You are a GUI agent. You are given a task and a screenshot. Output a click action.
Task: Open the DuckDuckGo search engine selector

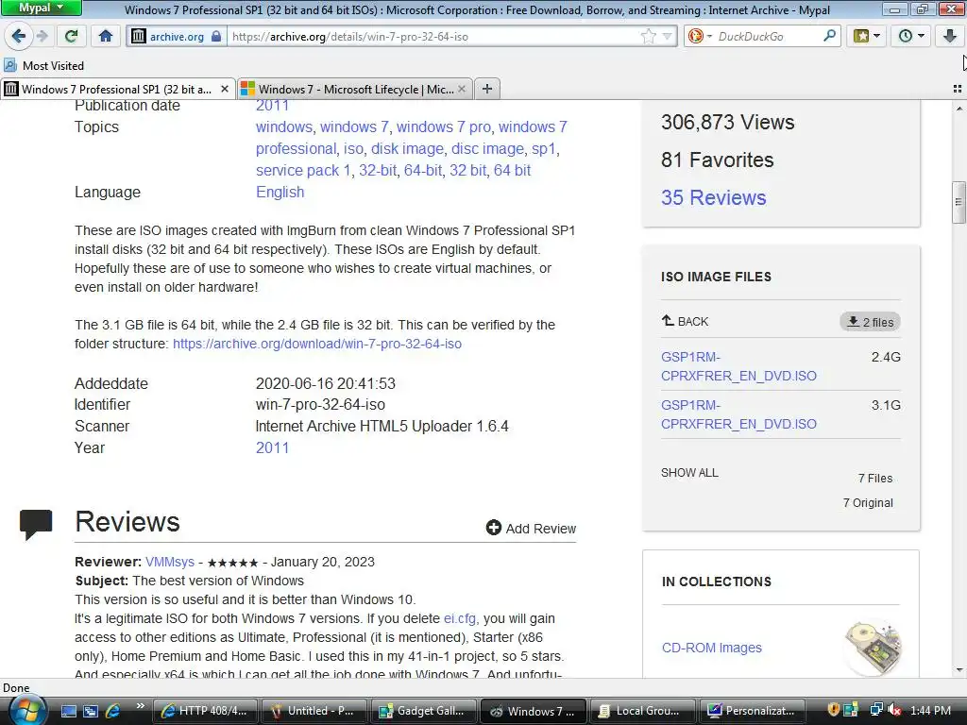[699, 37]
